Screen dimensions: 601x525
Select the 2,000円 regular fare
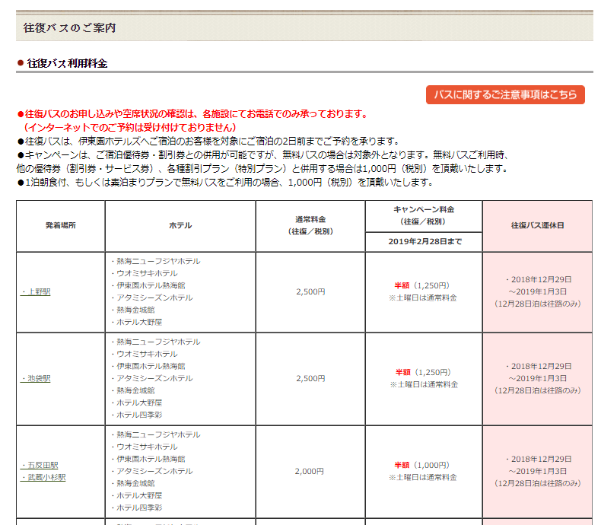[310, 471]
